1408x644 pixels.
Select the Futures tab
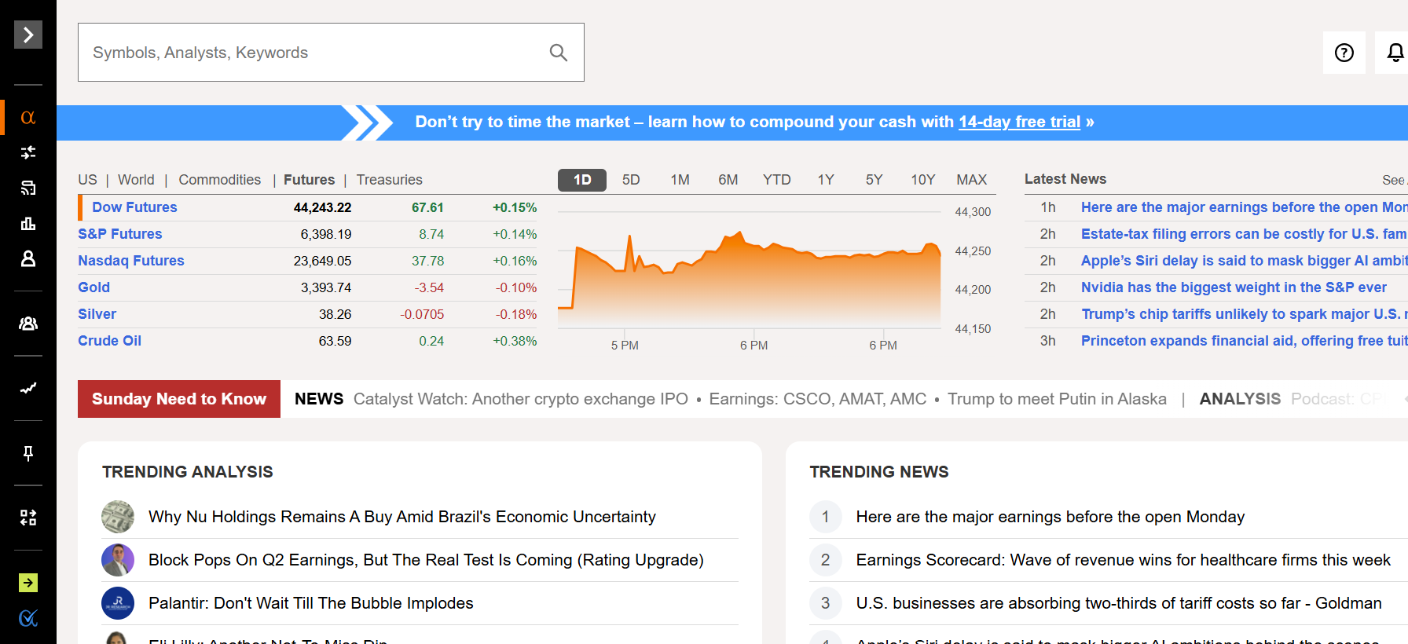coord(309,180)
